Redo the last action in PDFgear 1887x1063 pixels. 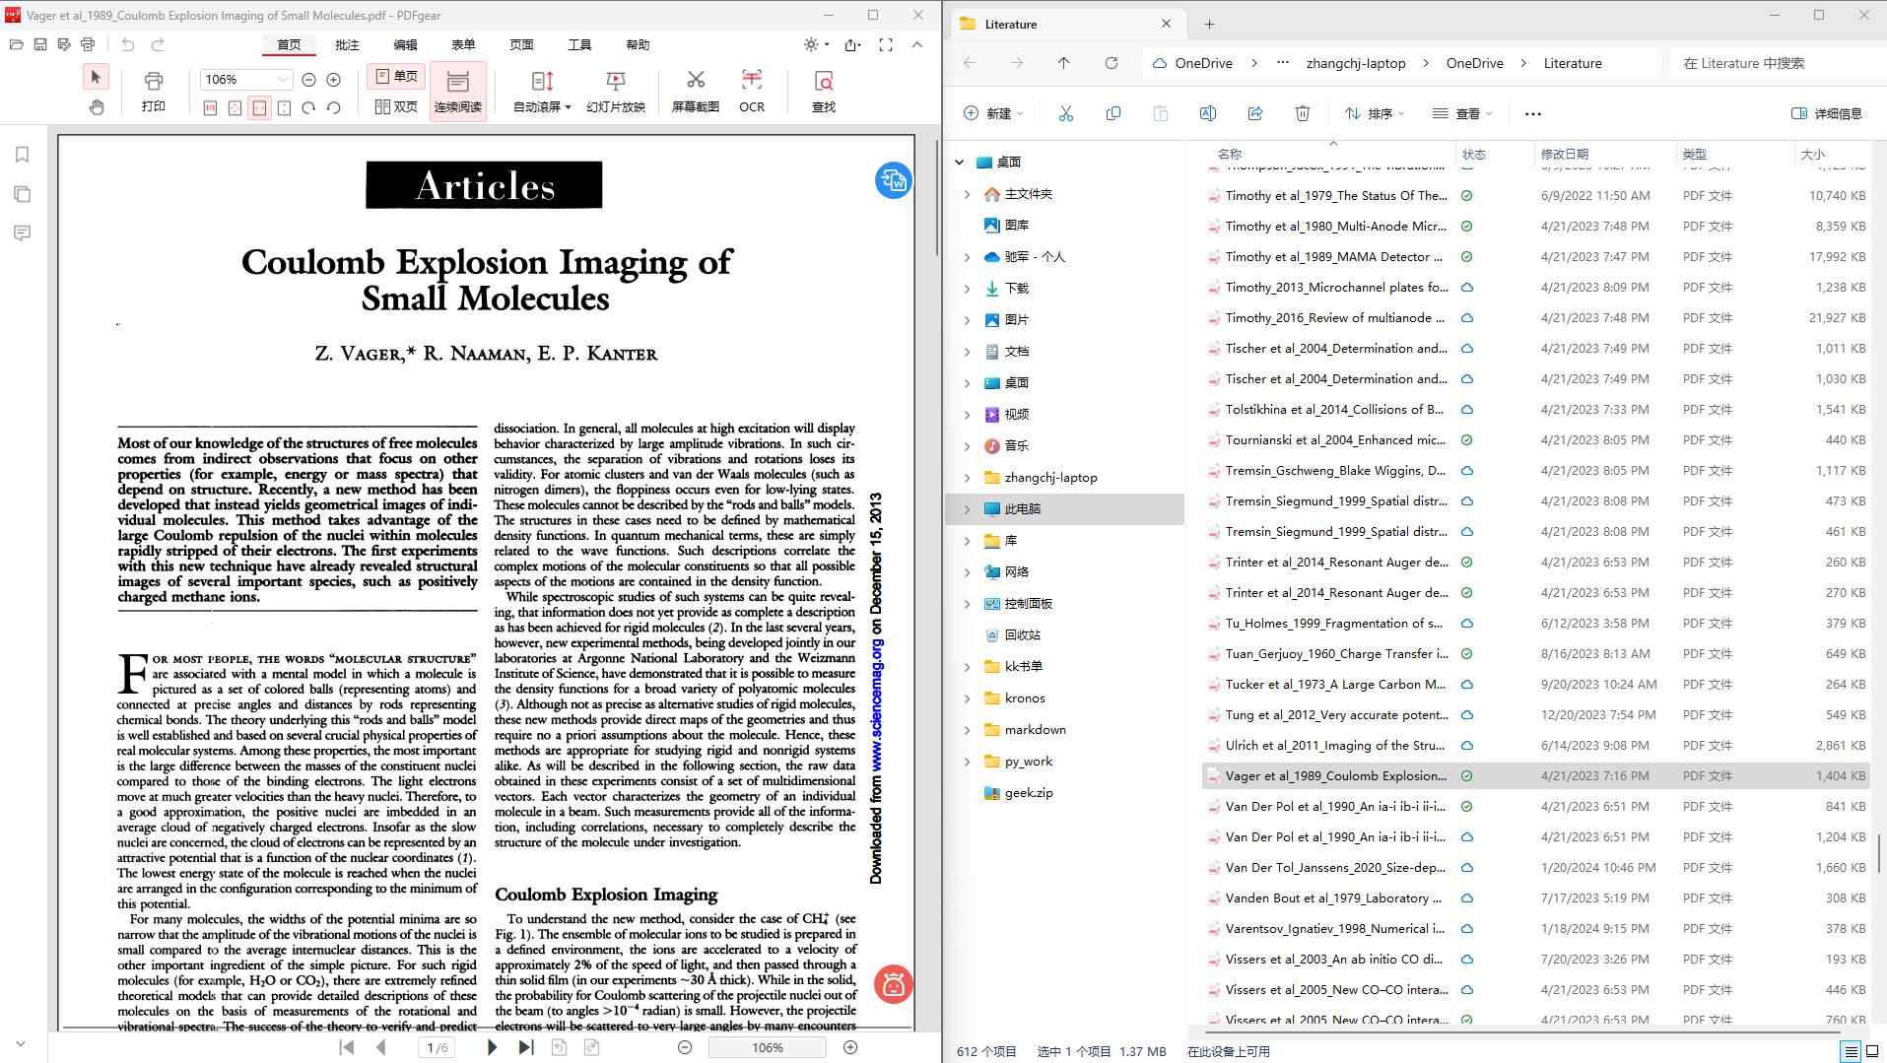[158, 44]
